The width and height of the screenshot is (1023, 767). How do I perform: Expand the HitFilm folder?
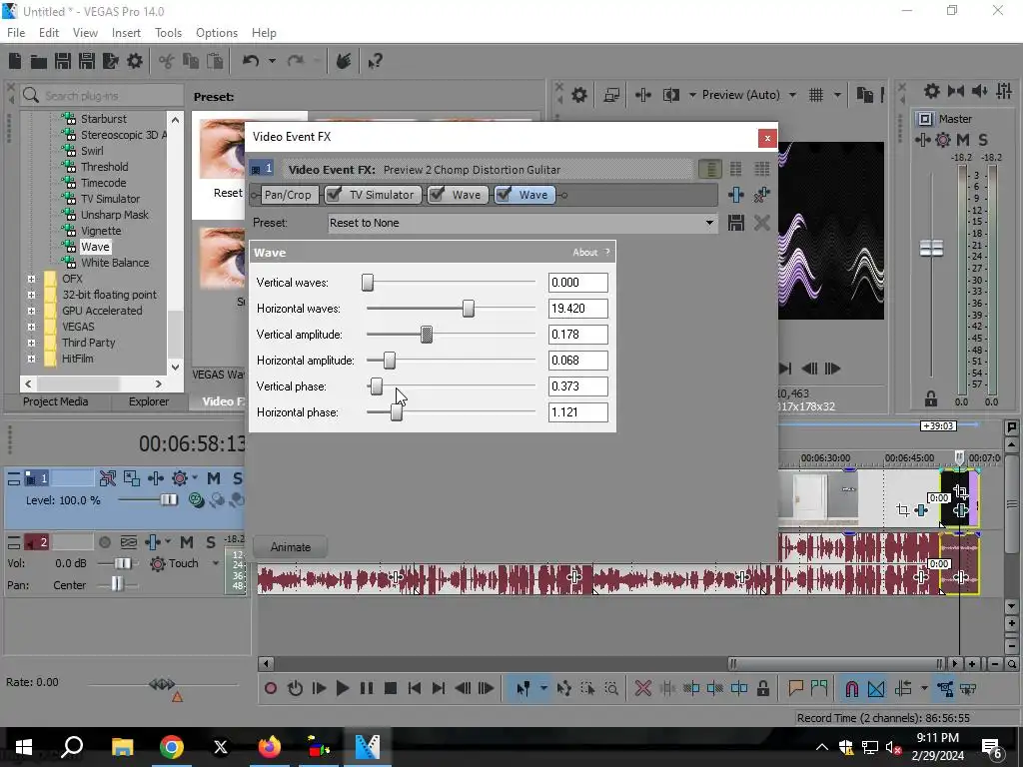(x=31, y=359)
